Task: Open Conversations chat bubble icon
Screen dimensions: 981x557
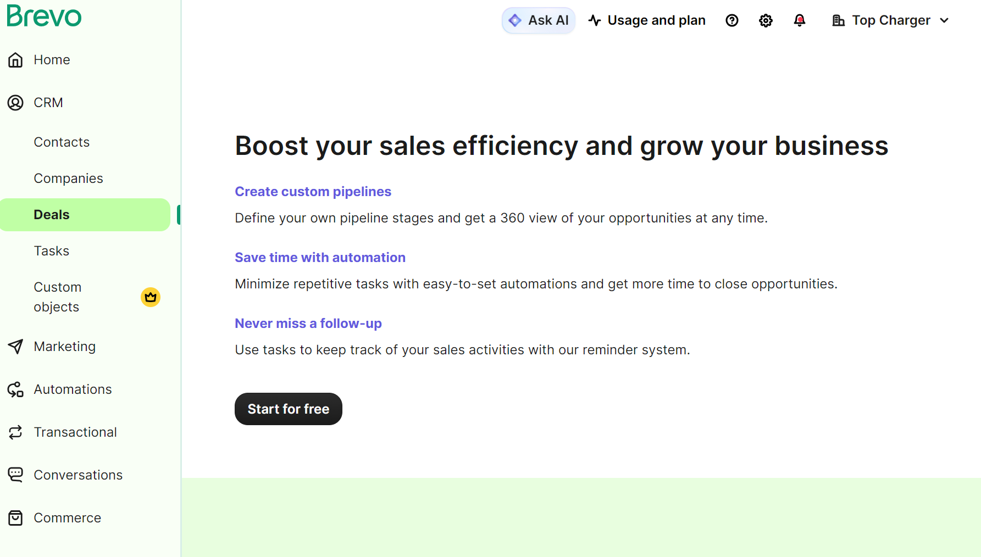Action: (x=15, y=475)
